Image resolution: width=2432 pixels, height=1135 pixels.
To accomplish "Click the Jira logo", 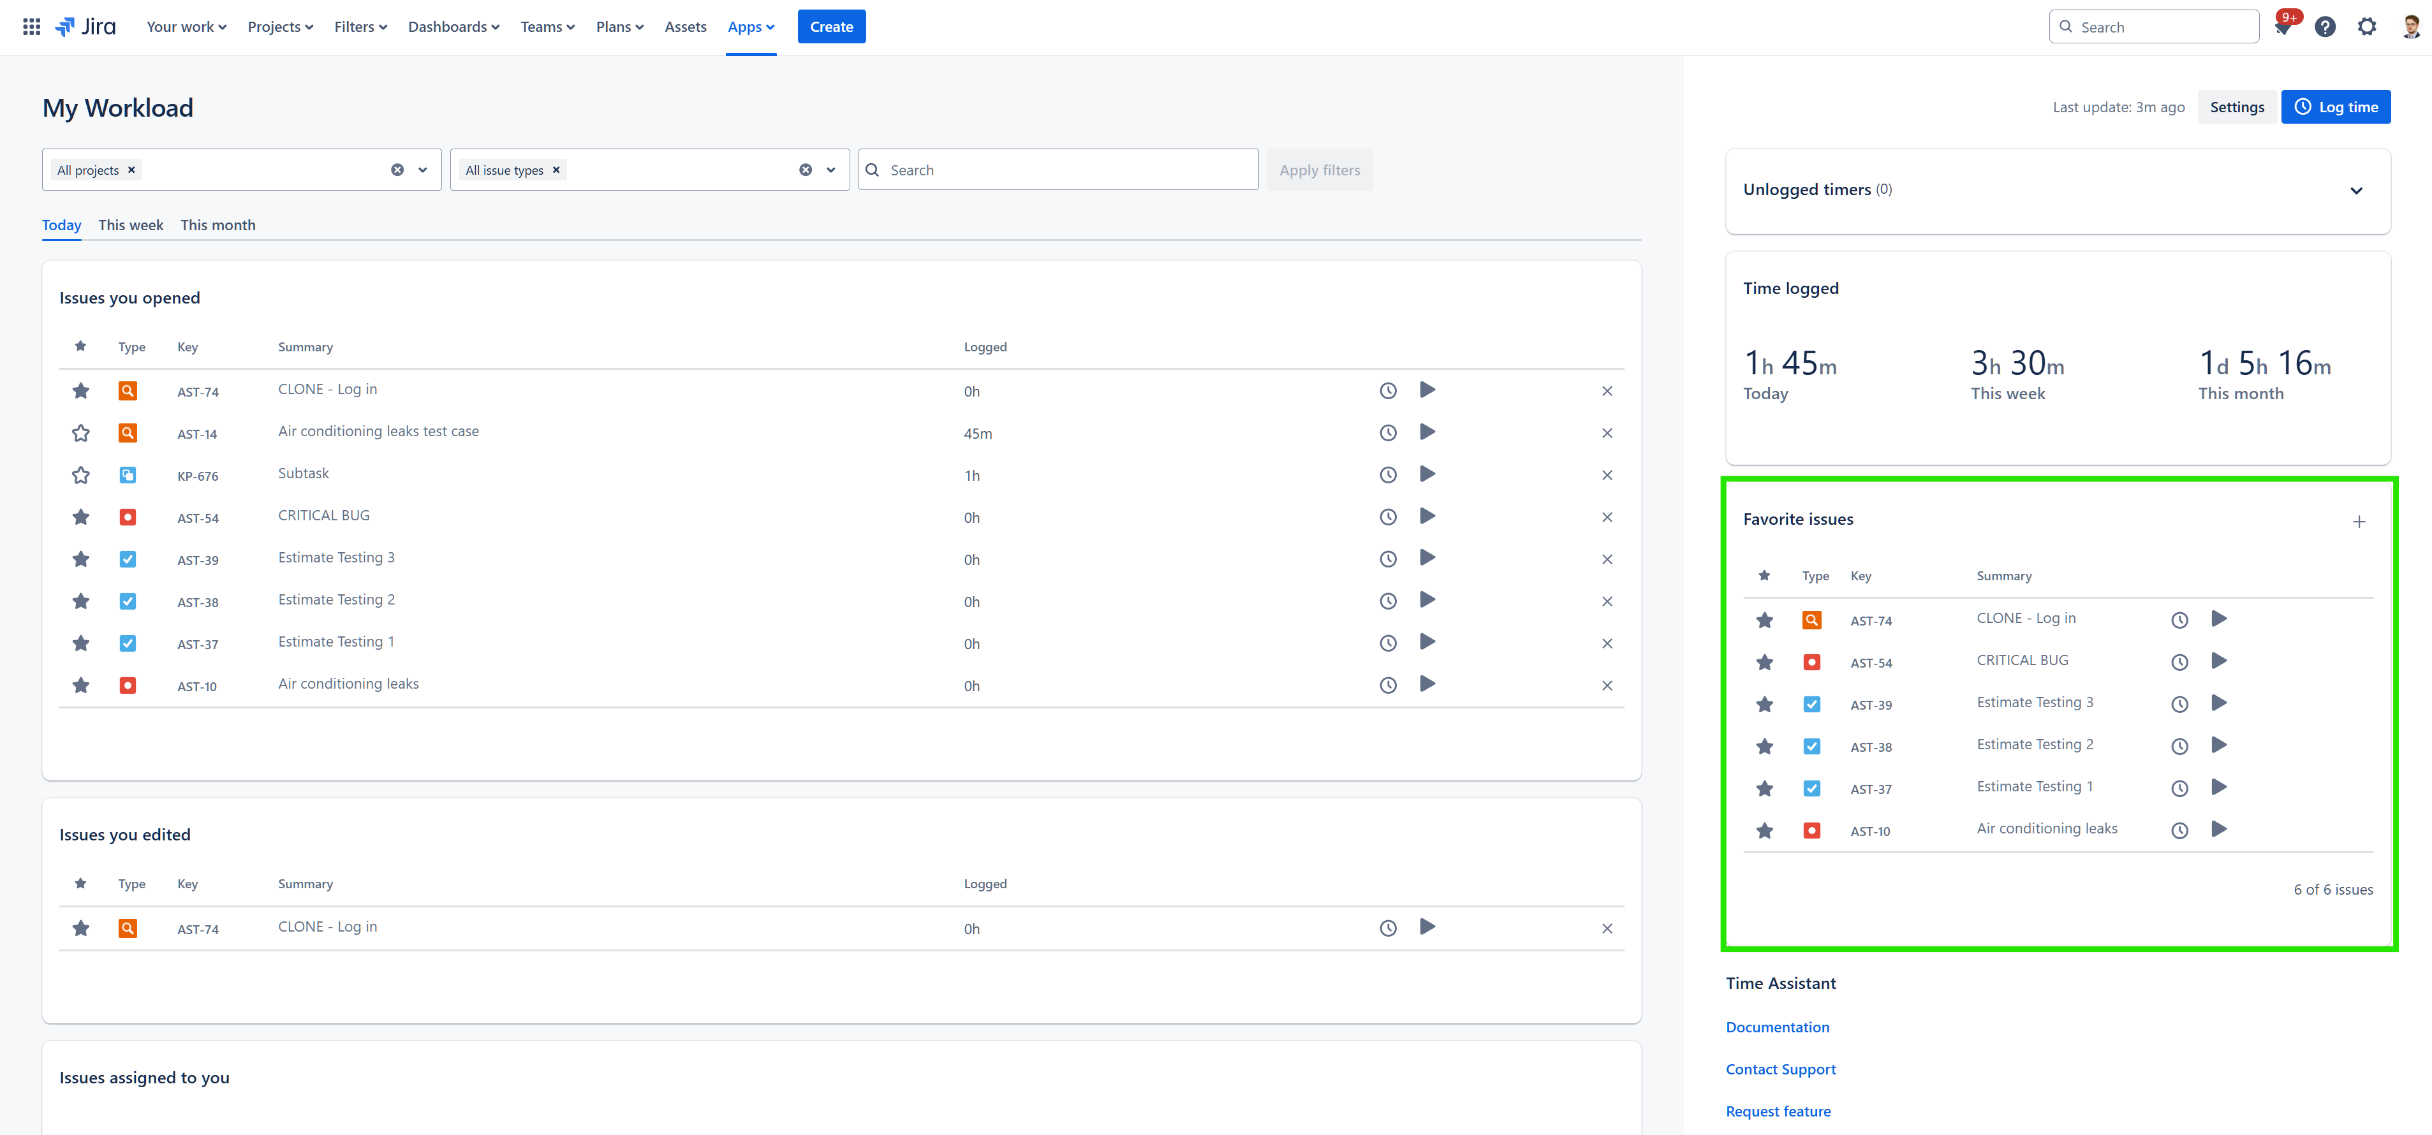I will point(86,26).
